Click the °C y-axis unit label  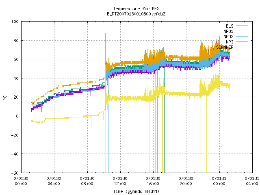click(4, 97)
